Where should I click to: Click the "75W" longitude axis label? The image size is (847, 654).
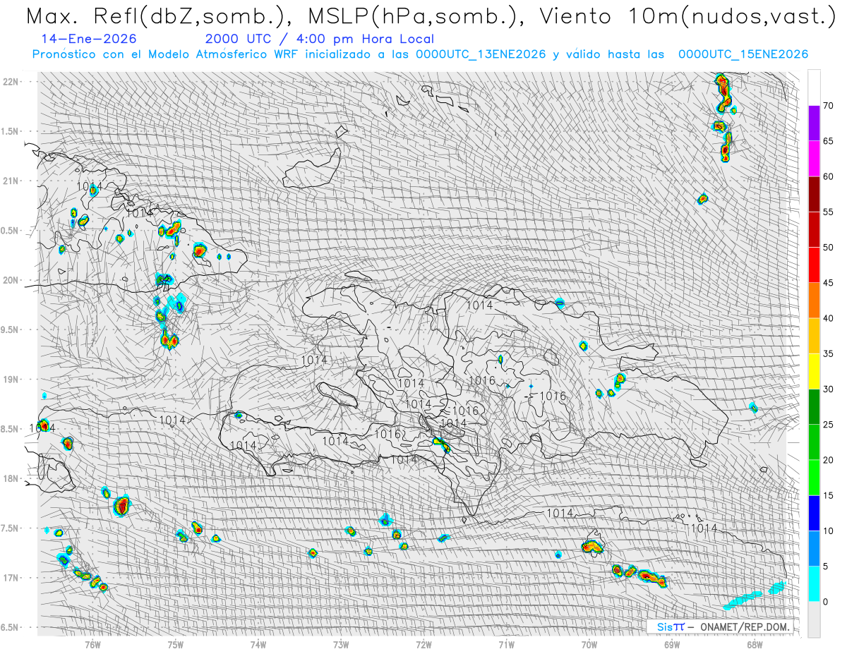click(175, 643)
